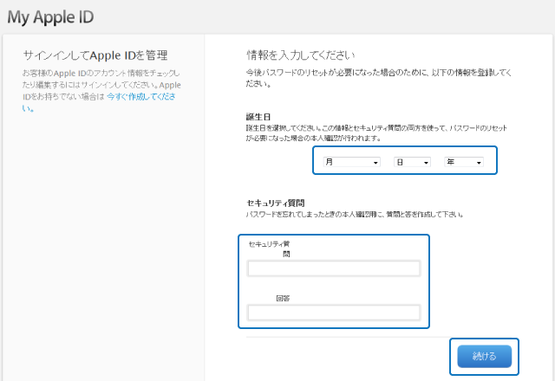555x381 pixels.
Task: Click the サインインしてApple IDを管理 heading
Action: pyautogui.click(x=95, y=55)
